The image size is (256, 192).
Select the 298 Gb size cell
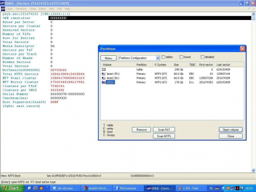click(179, 70)
